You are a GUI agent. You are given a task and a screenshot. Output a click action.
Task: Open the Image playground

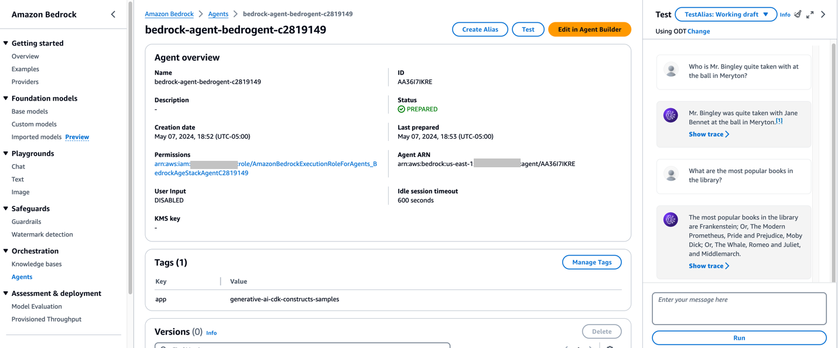point(20,192)
